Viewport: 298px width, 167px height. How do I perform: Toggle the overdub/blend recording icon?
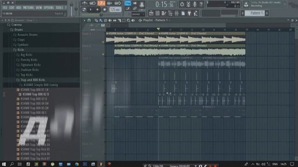point(109,3)
